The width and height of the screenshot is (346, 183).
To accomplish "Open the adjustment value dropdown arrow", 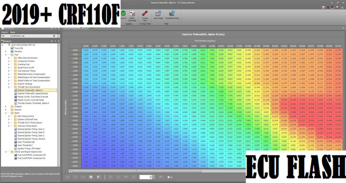I will [x=154, y=177].
